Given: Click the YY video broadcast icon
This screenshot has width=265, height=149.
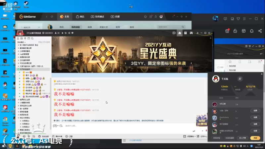Looking at the screenshot, I should [174, 33].
